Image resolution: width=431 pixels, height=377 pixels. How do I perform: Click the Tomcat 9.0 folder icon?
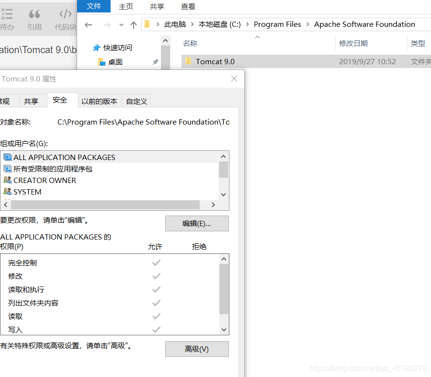coord(188,61)
